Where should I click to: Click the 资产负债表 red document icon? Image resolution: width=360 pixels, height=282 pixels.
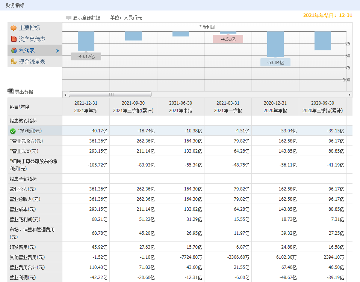[14, 39]
